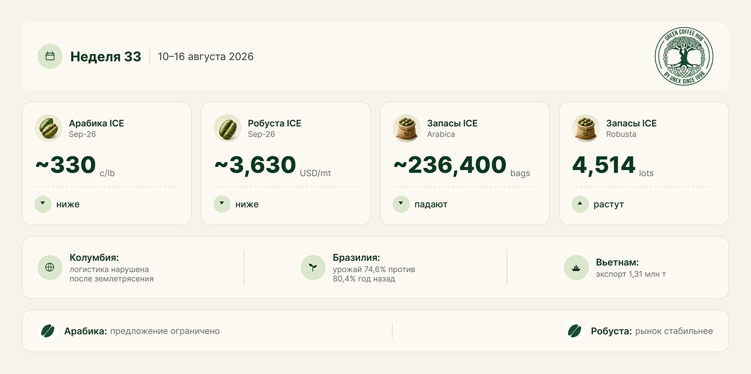Click the Green Coffee Hub tree logo
Viewport: 751px width, 374px height.
(x=684, y=57)
